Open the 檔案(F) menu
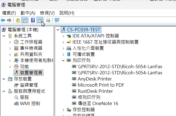Screen dimensions: 176x116 9,13
